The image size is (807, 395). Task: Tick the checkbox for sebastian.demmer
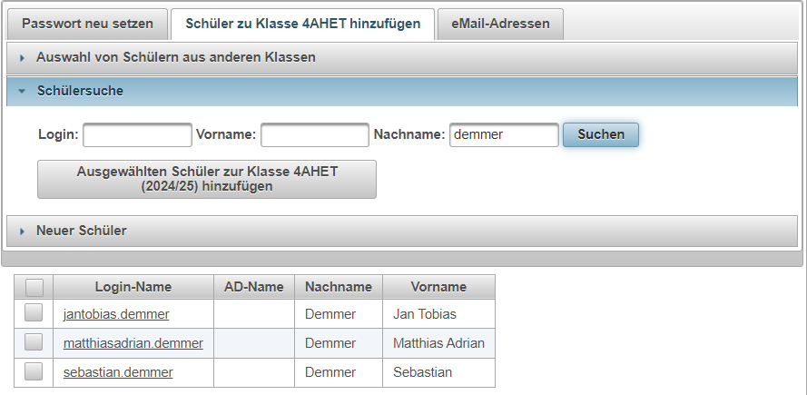coord(34,371)
